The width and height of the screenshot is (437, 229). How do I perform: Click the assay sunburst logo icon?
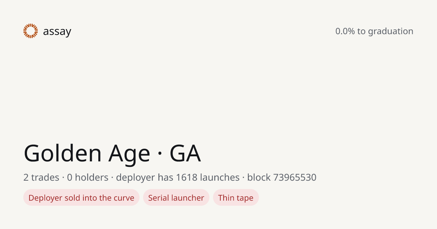pyautogui.click(x=31, y=31)
